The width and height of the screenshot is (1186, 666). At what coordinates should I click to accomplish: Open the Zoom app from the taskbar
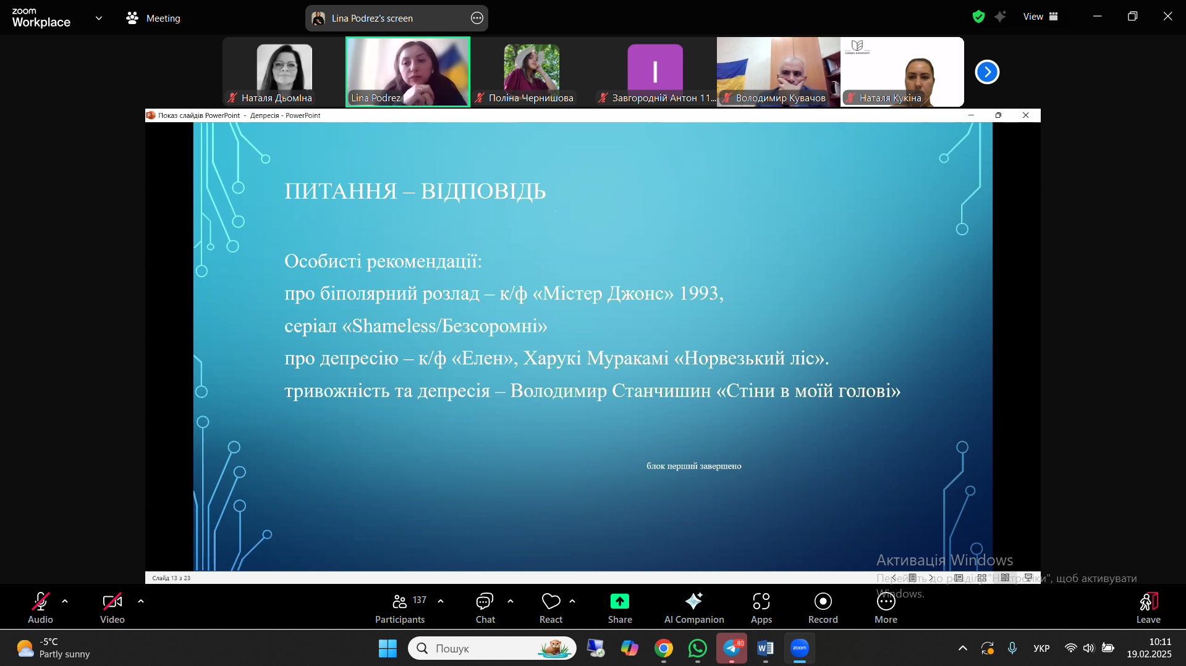pyautogui.click(x=800, y=648)
